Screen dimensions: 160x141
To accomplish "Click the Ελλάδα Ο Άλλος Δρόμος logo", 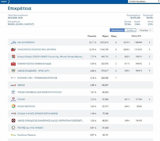I will pos(13,113).
